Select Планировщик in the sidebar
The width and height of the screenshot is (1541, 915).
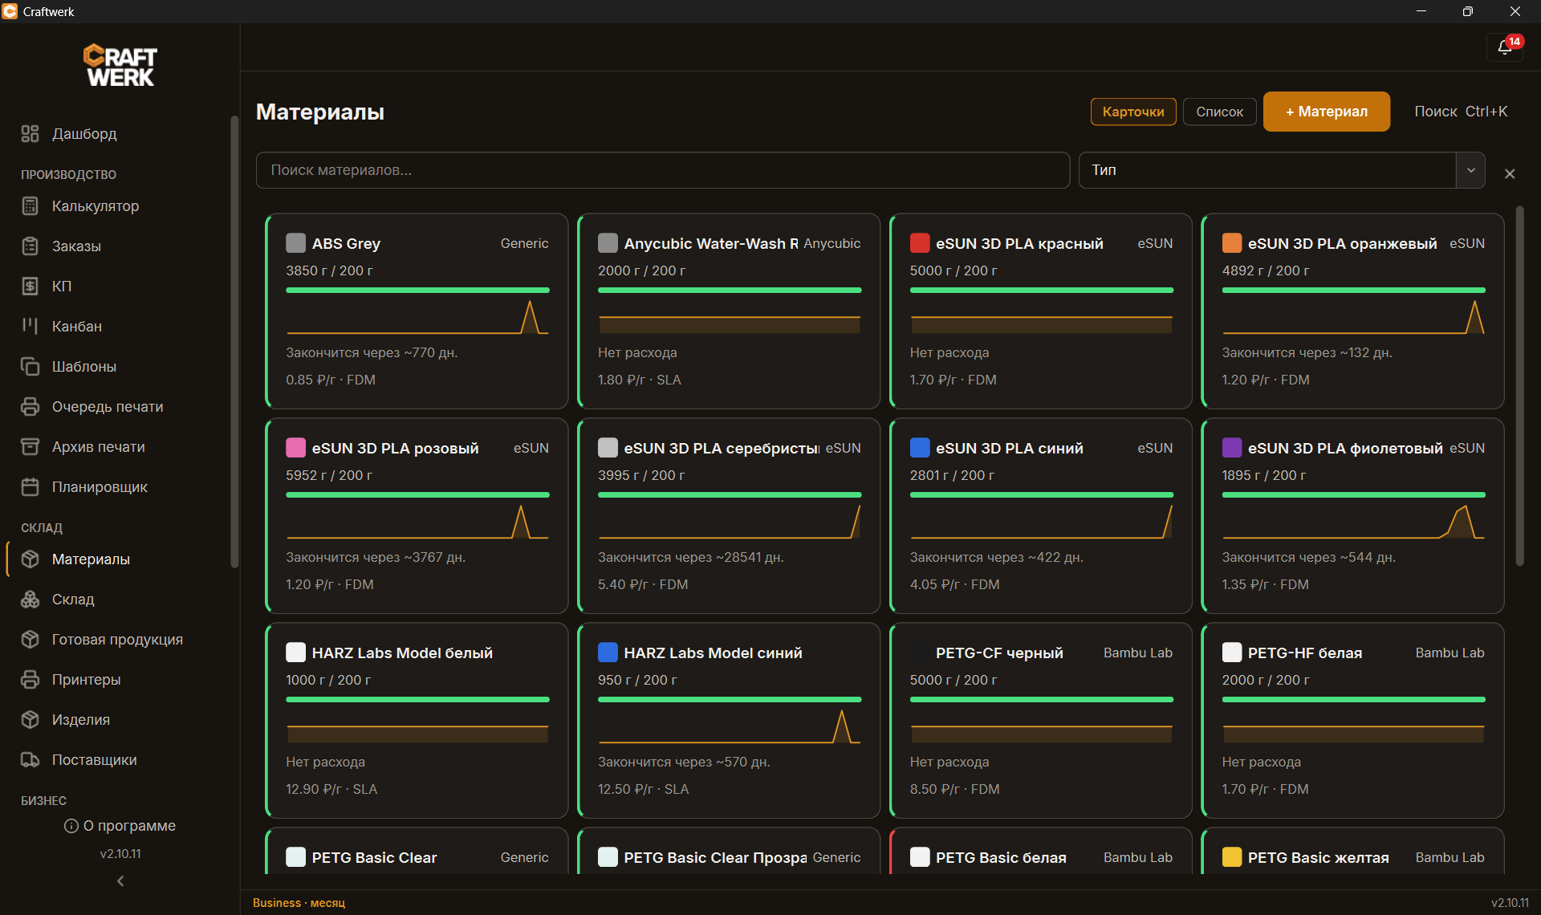coord(100,487)
